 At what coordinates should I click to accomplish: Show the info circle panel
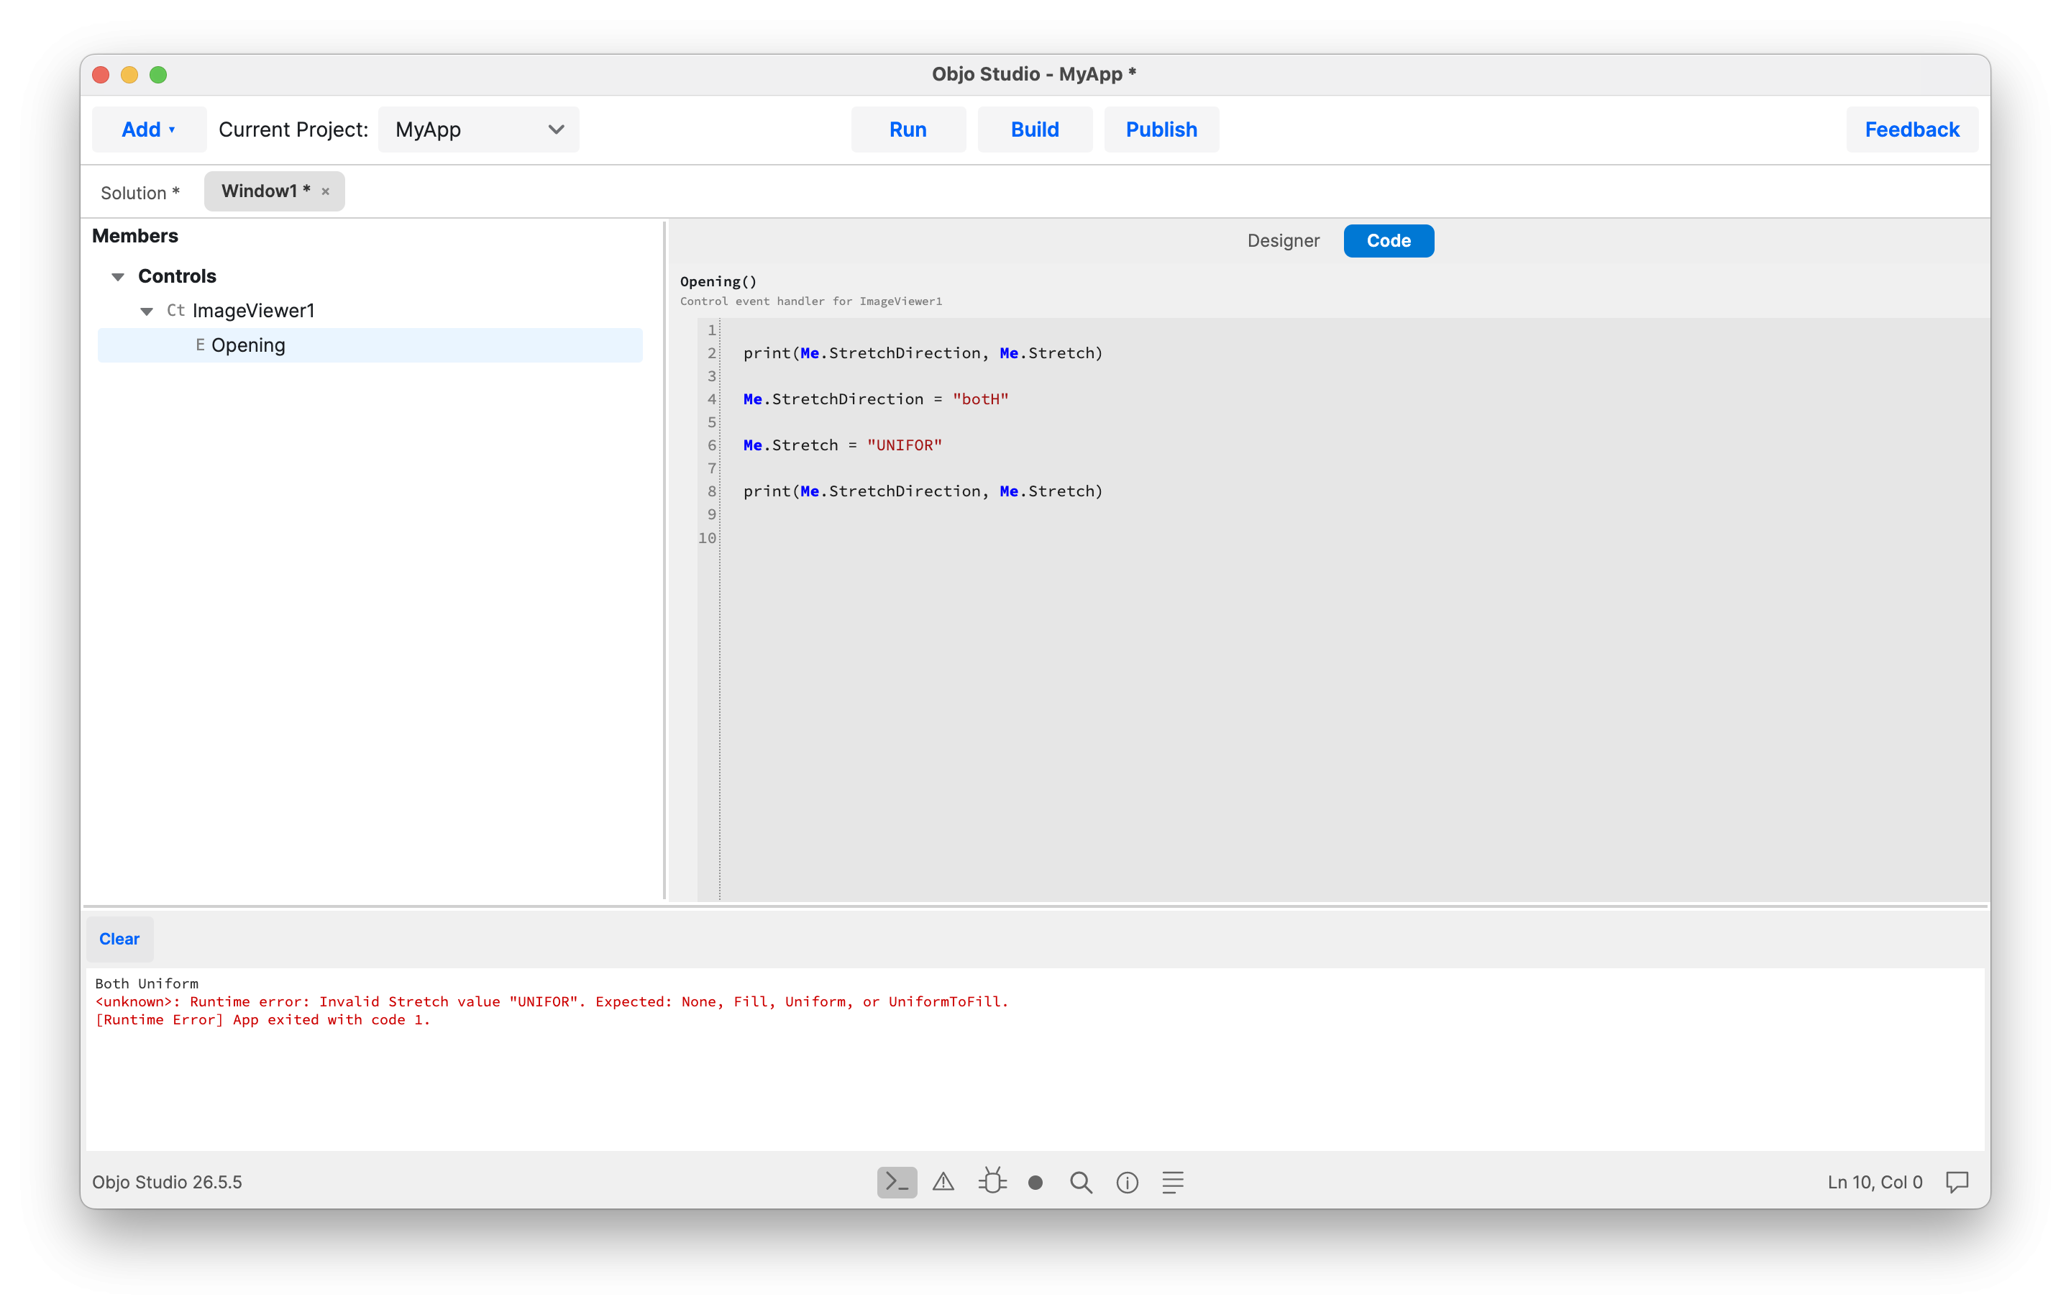click(x=1127, y=1183)
